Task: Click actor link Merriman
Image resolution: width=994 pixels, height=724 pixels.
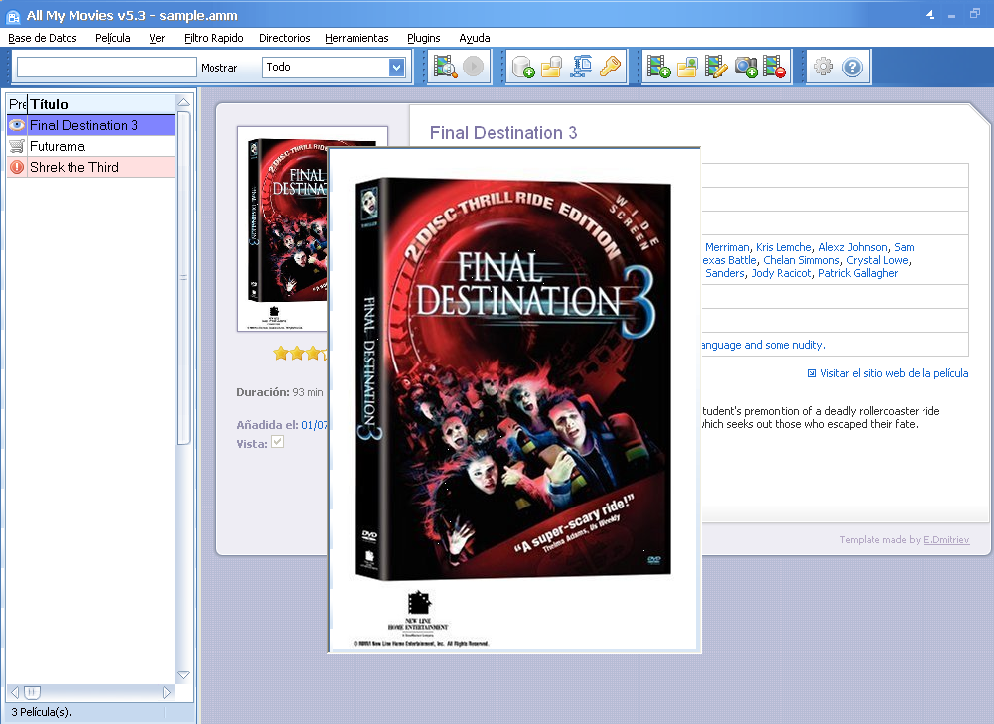Action: 727,247
